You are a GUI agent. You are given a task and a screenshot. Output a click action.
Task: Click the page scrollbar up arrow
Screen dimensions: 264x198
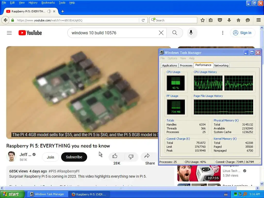pyautogui.click(x=262, y=28)
